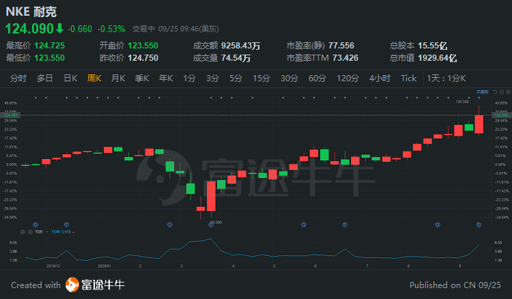The height and width of the screenshot is (299, 512).
Task: Switch to 1分 interval
Action: point(189,79)
